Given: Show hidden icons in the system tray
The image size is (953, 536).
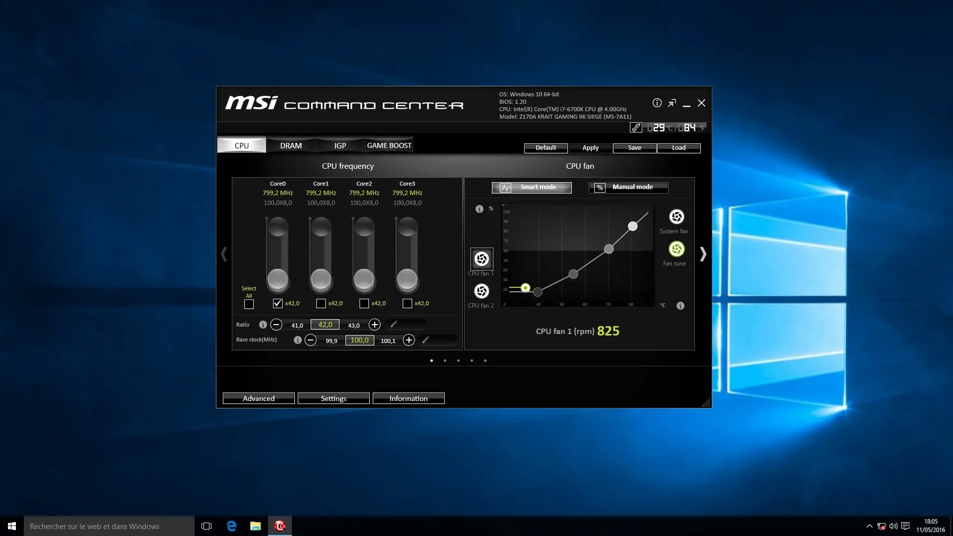Looking at the screenshot, I should point(869,526).
